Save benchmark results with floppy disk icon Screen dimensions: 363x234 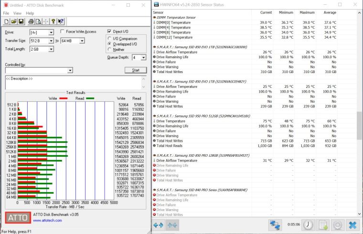21,21
